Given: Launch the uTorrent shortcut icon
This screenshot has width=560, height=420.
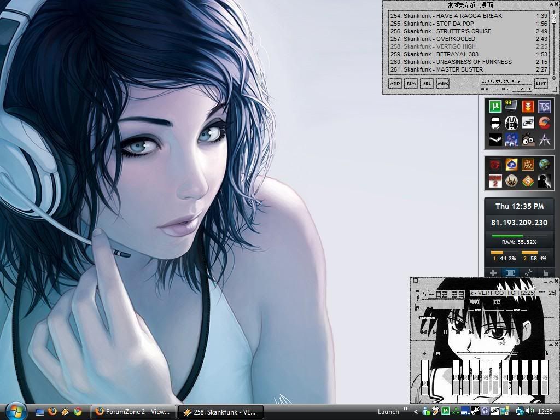Looking at the screenshot, I should (x=495, y=107).
